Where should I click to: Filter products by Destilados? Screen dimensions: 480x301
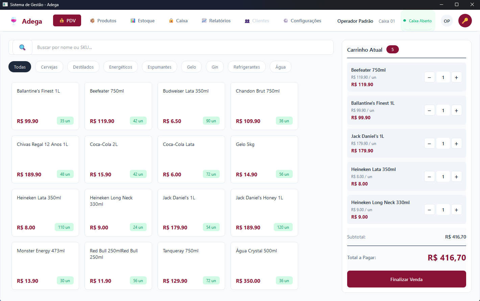83,67
